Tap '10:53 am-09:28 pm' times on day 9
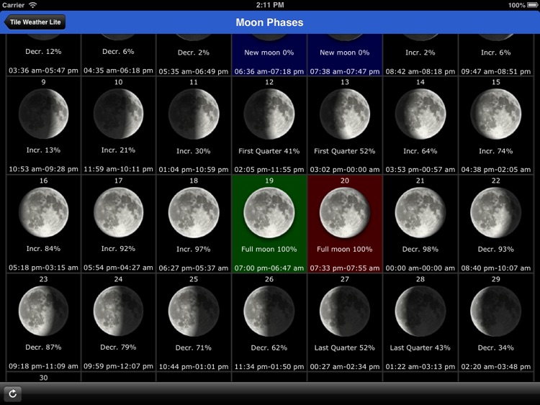The image size is (540, 405). pyautogui.click(x=43, y=169)
